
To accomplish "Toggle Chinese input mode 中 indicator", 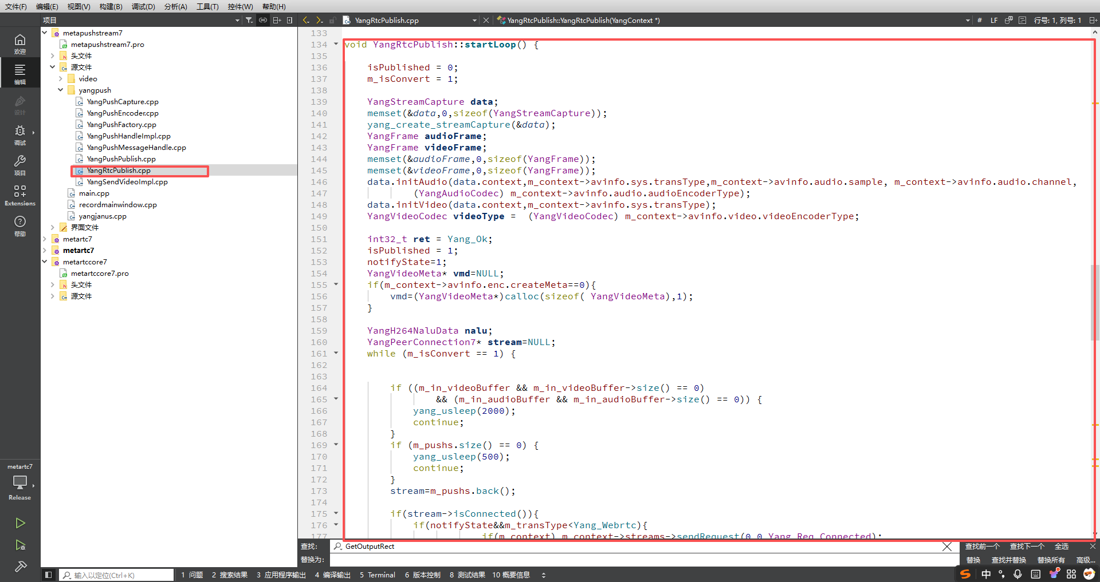I will point(986,574).
